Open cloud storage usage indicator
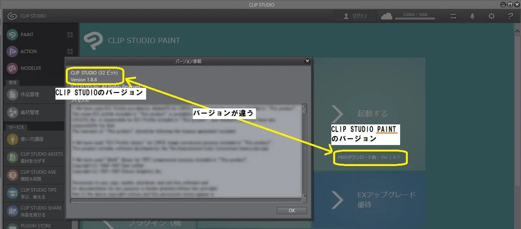Screen dimensions: 521x229 [x=409, y=16]
